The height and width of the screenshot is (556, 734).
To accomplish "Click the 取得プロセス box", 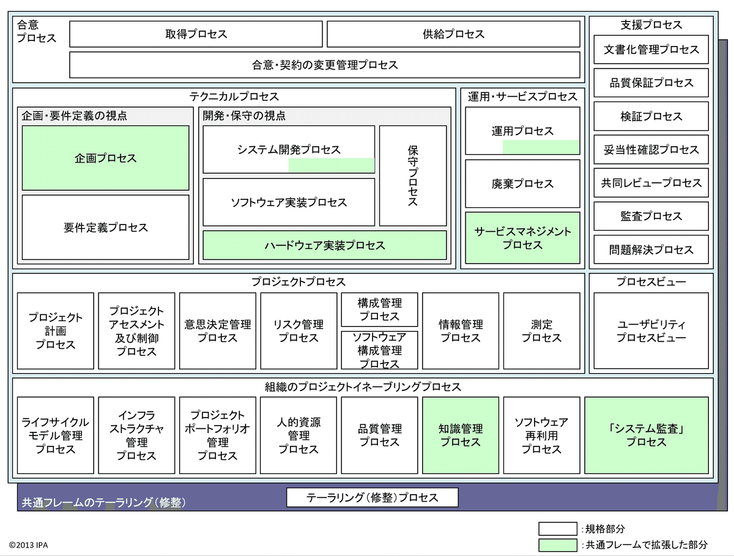I will tap(196, 34).
